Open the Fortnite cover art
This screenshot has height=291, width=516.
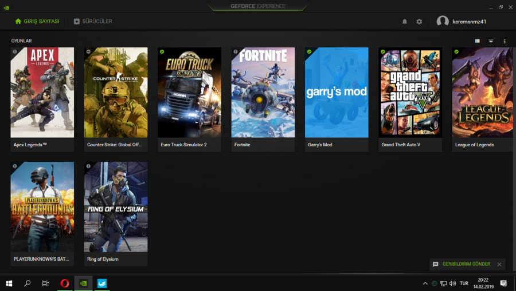pos(263,93)
